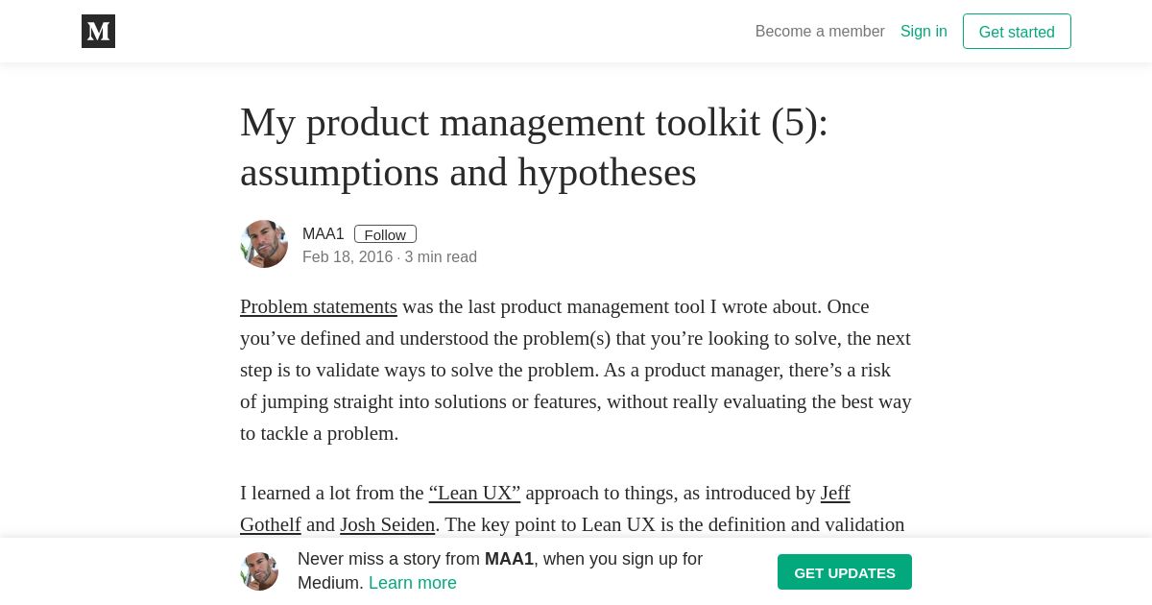Click the Feb 18, 2016 date text
The image size is (1152, 605).
pyautogui.click(x=348, y=257)
